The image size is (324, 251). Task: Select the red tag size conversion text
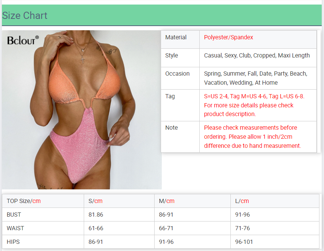pos(254,105)
